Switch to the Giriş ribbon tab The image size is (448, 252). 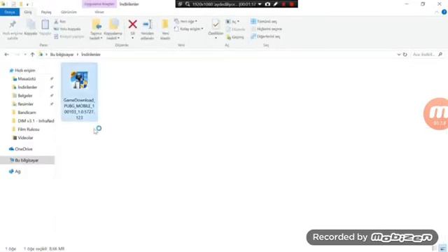point(28,12)
